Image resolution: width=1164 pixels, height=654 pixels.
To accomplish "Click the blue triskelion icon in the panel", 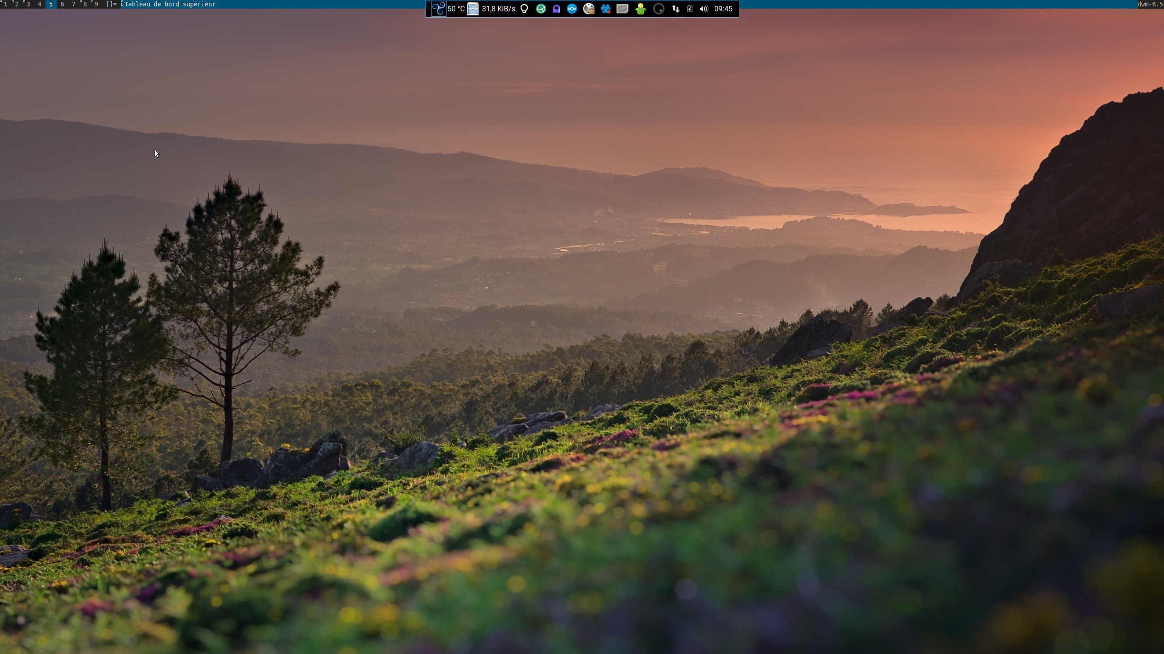I will point(438,9).
